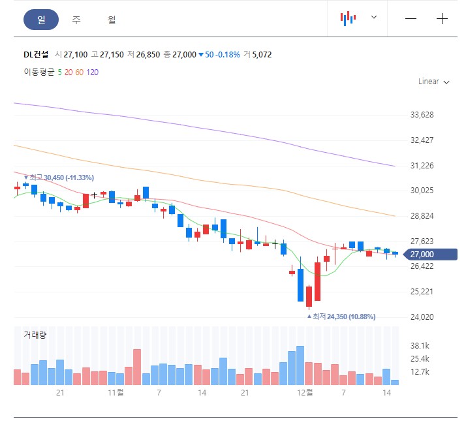
Task: Click the opening price 시 27,100
Action: tap(71, 55)
